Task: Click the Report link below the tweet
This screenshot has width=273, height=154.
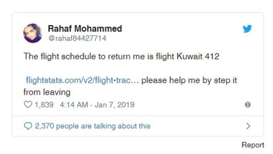Action: coord(253,145)
